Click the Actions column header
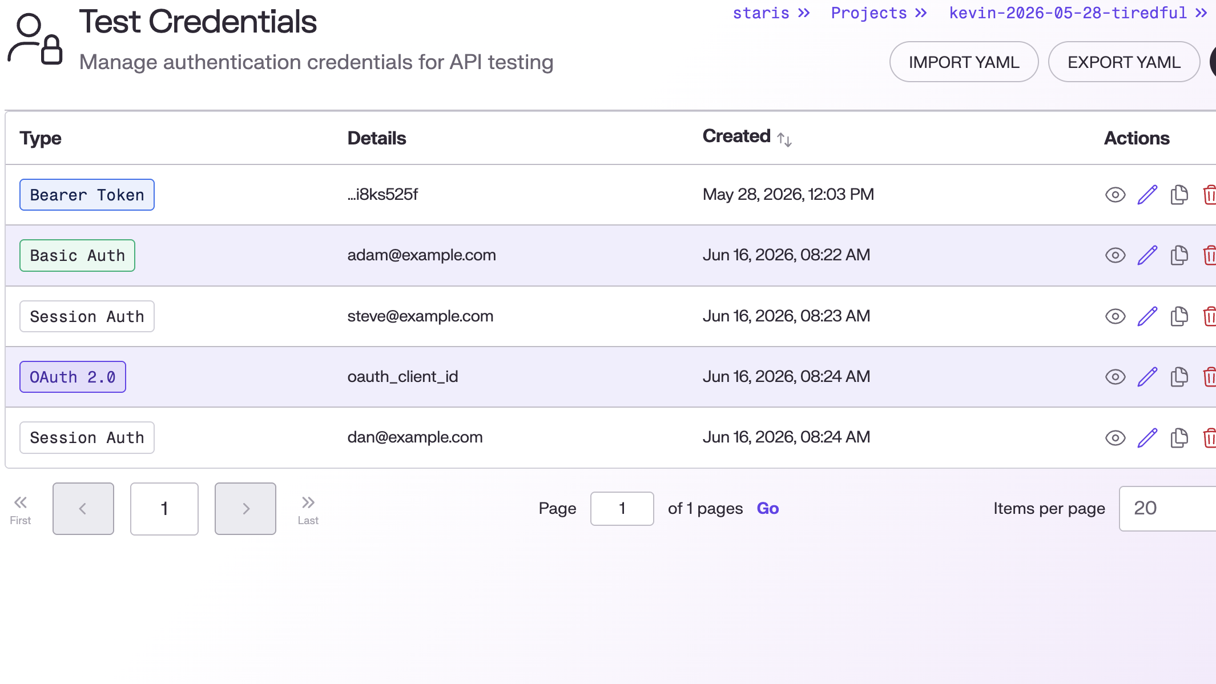Viewport: 1216px width, 684px height. pos(1137,138)
